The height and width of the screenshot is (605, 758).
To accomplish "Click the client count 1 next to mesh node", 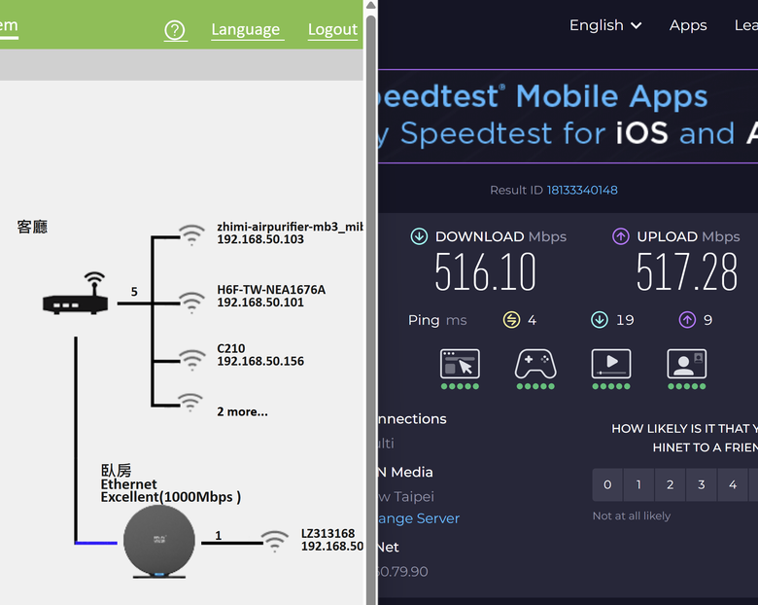I will [x=219, y=535].
